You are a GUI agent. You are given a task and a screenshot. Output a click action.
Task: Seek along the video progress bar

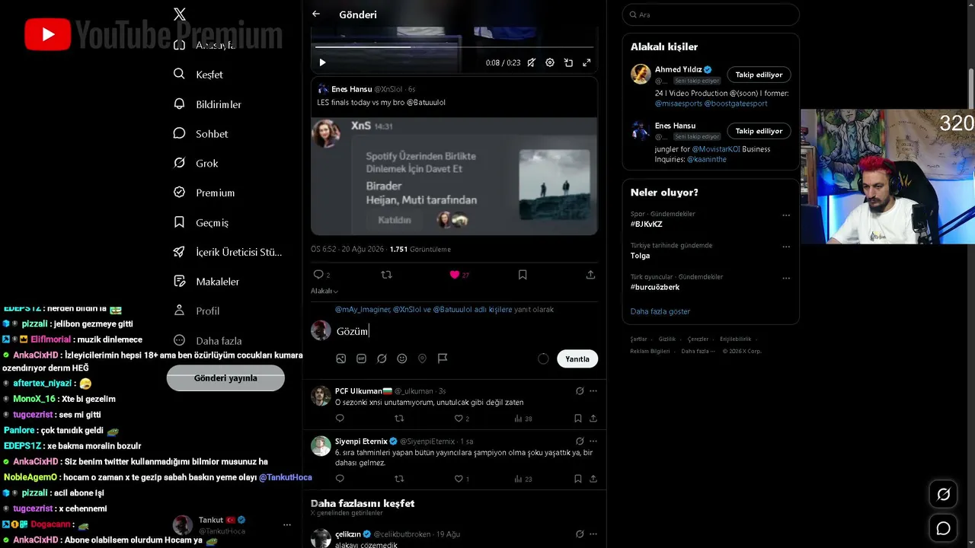(454, 46)
